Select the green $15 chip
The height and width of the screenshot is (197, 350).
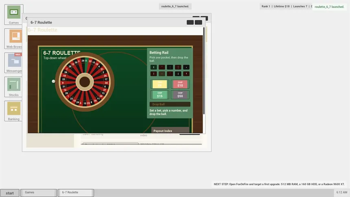pos(160,95)
